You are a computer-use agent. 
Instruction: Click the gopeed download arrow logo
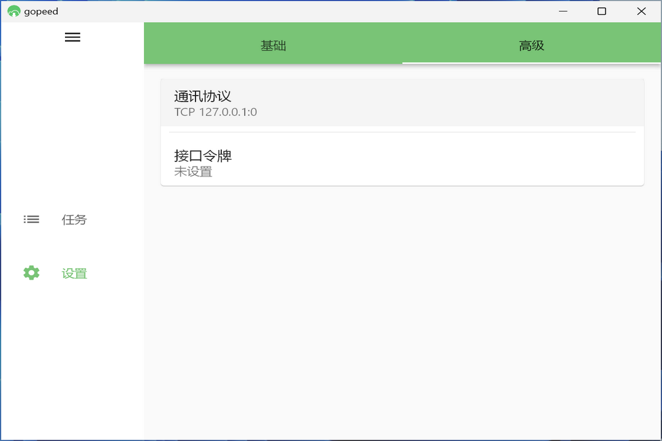(x=13, y=11)
